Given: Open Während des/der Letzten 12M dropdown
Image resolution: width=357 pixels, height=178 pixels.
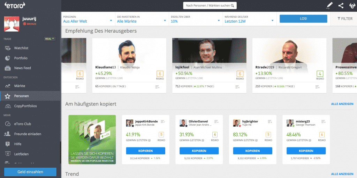Looking at the screenshot, I should pos(250,19).
